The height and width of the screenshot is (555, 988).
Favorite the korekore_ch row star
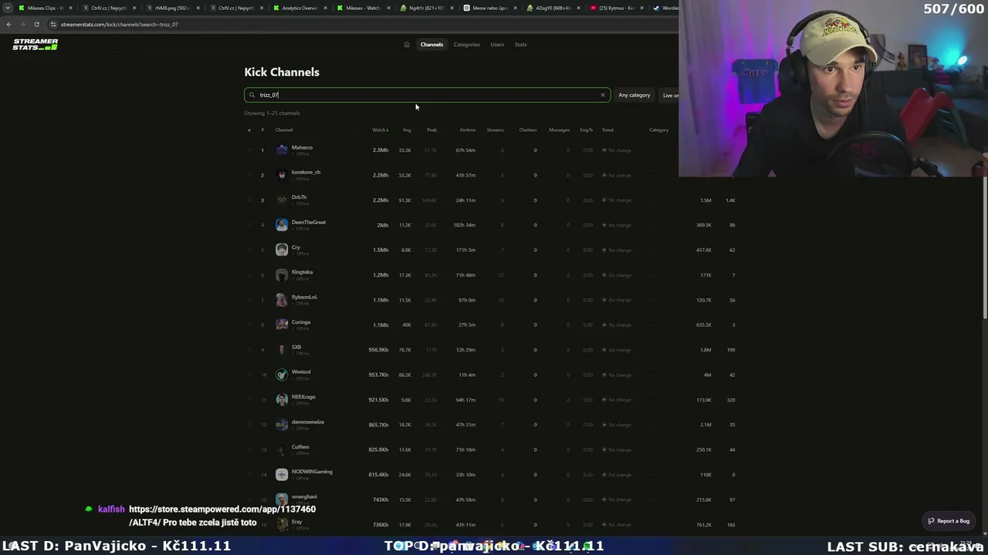point(249,175)
